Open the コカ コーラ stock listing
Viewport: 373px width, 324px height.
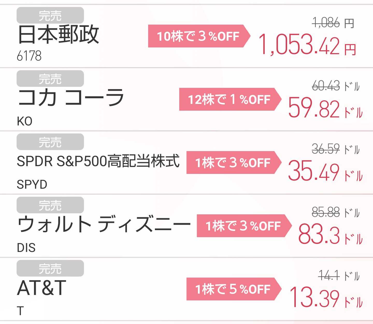pos(187,99)
